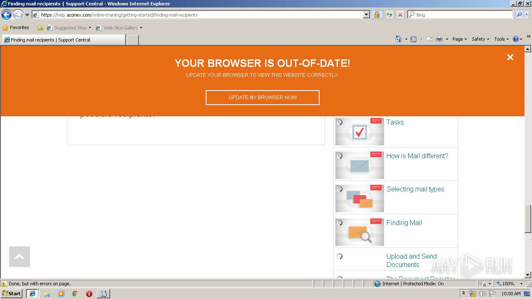Click the scrollbar down arrow
This screenshot has width=532, height=299.
(528, 275)
